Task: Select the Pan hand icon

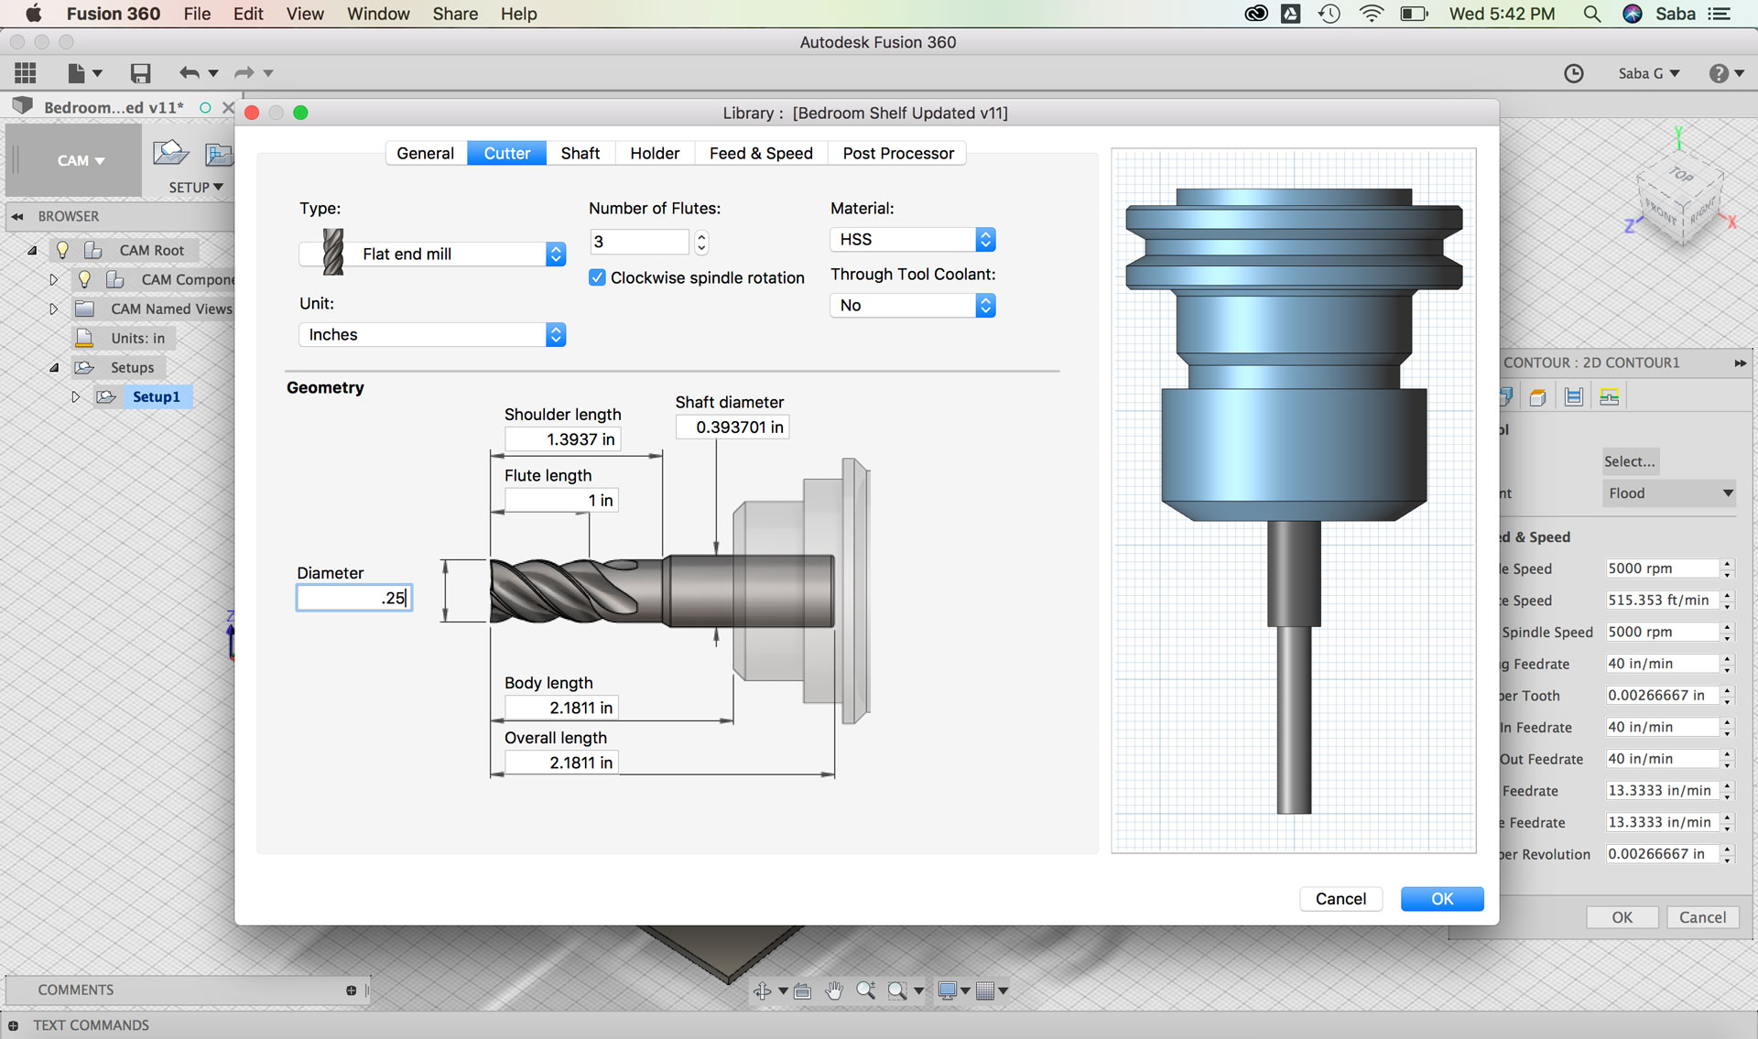Action: click(x=834, y=990)
